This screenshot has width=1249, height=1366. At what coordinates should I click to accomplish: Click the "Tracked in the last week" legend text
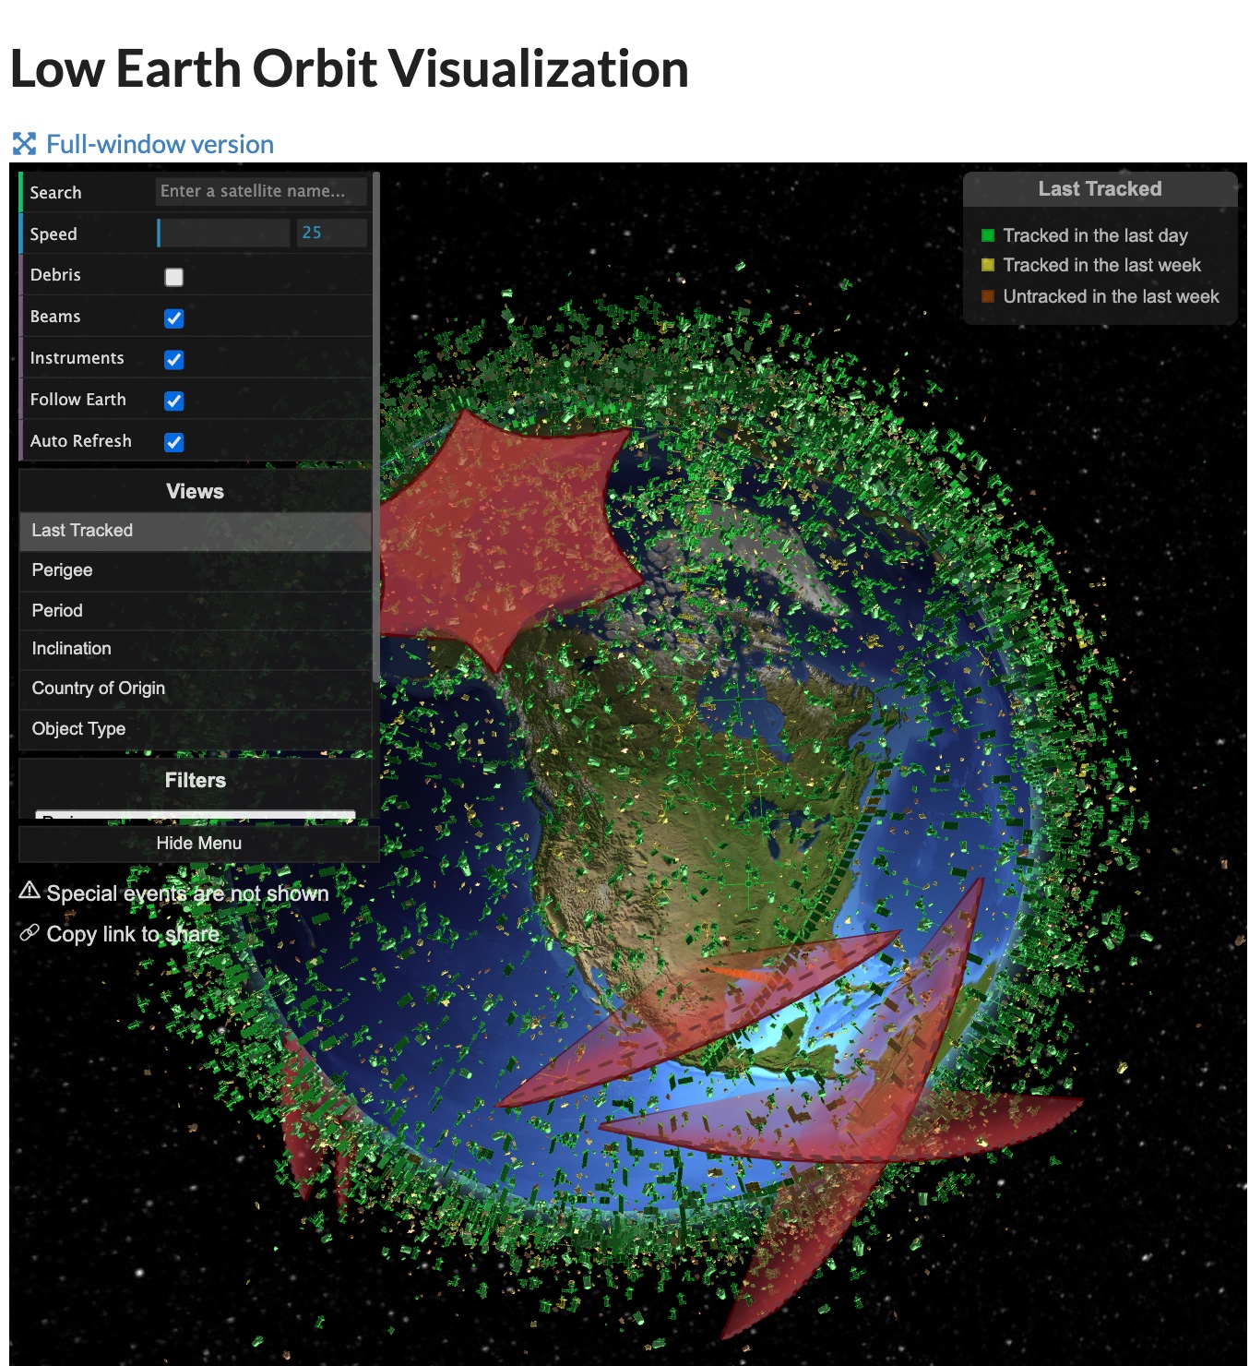pyautogui.click(x=1102, y=265)
